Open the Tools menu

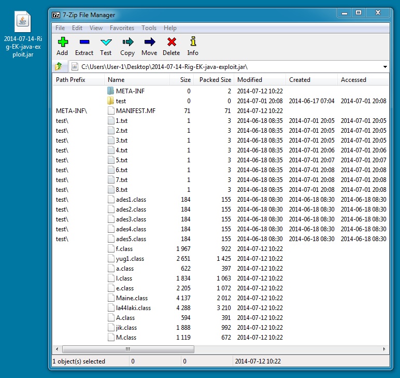click(x=149, y=28)
